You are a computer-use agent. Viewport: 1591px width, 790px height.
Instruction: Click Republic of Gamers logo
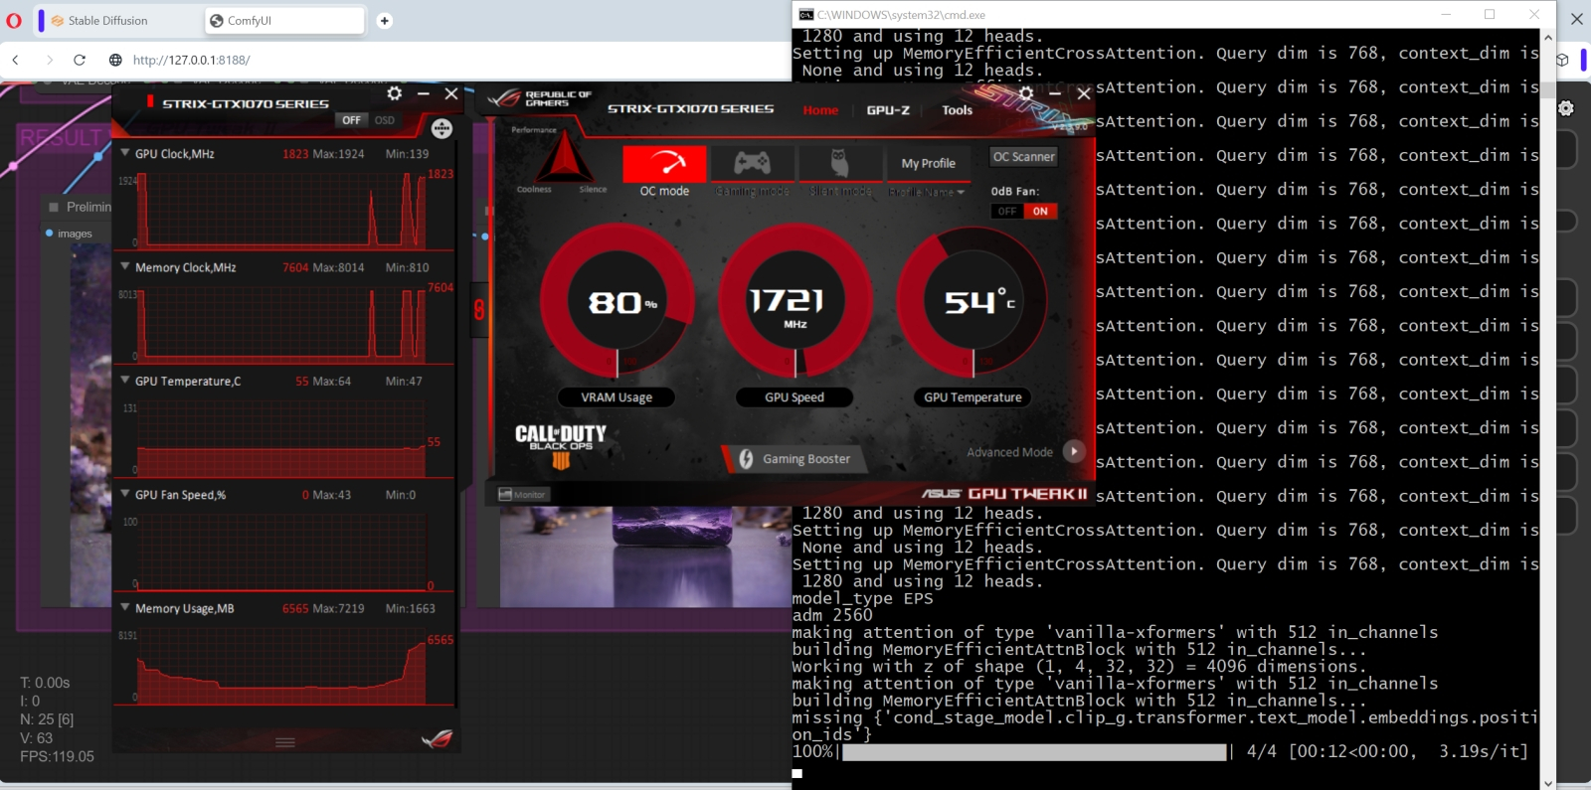538,98
